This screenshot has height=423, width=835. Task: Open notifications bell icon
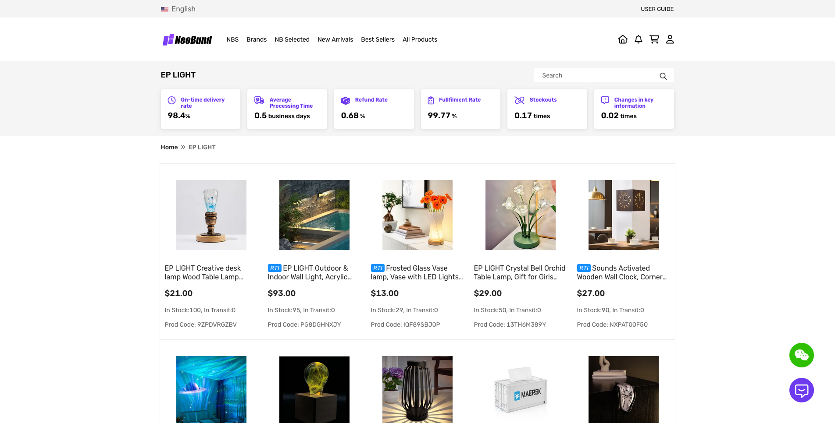(x=639, y=39)
